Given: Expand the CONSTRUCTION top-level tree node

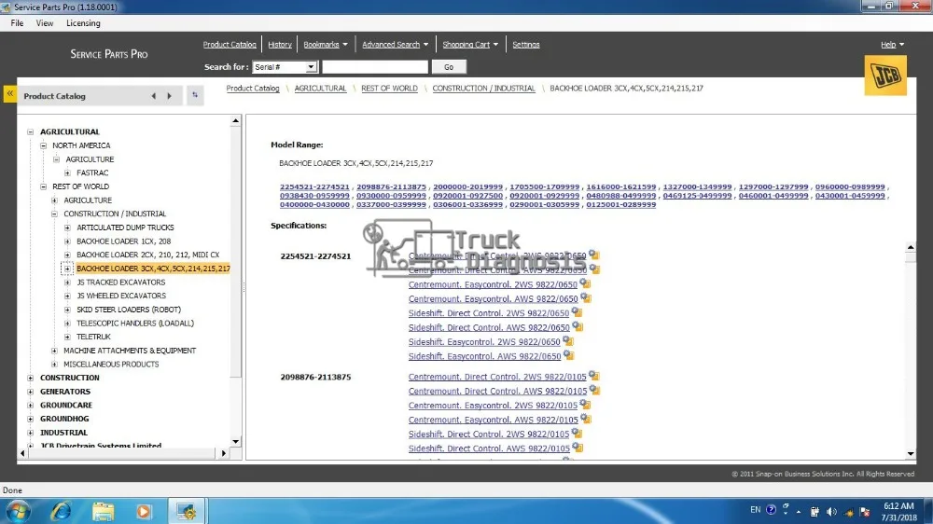Looking at the screenshot, I should pyautogui.click(x=31, y=378).
